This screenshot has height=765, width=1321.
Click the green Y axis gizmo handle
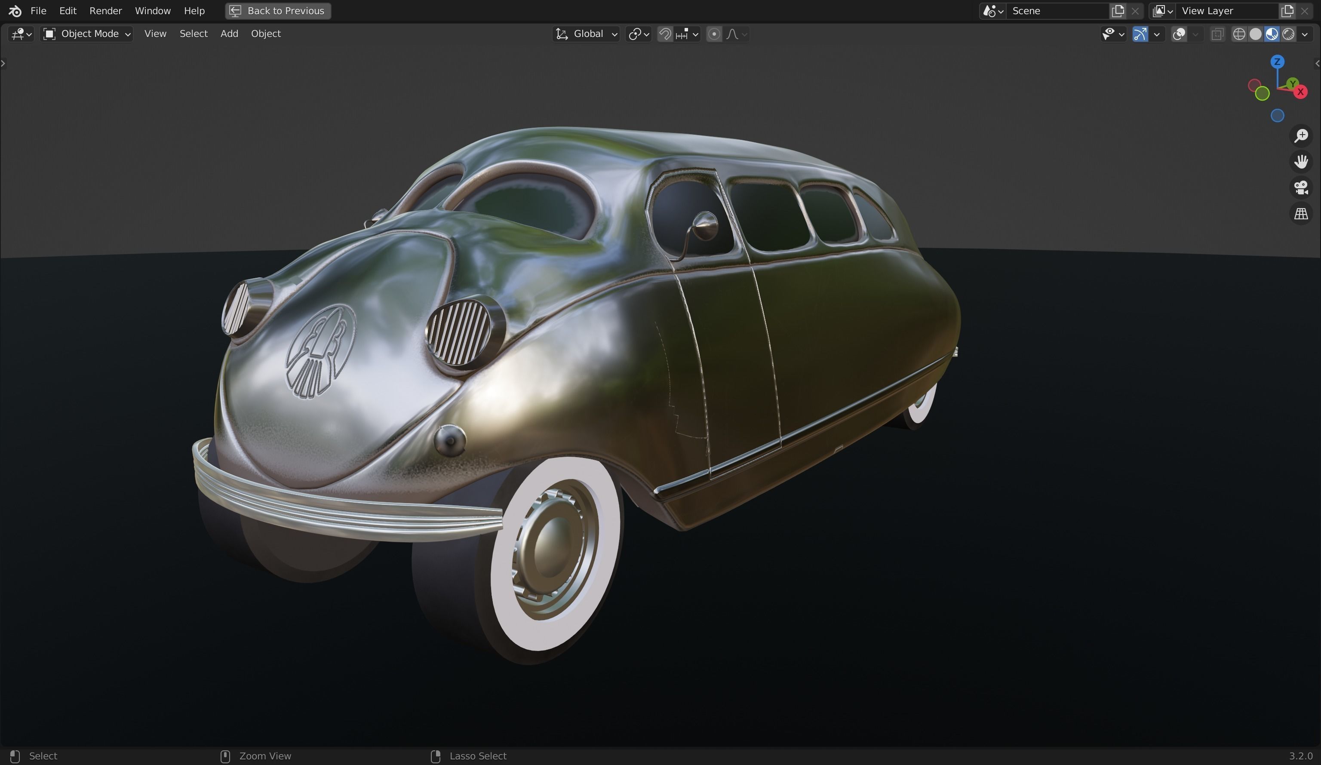coord(1292,83)
